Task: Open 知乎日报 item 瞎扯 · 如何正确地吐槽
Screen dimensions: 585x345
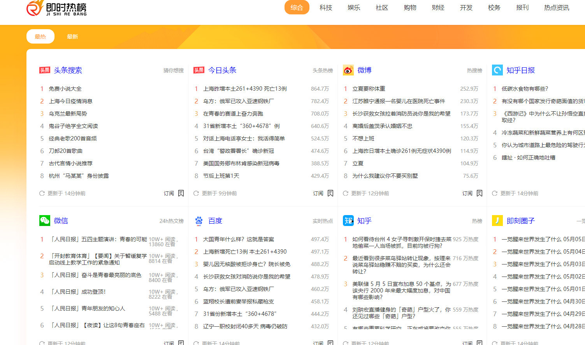Action: point(529,158)
